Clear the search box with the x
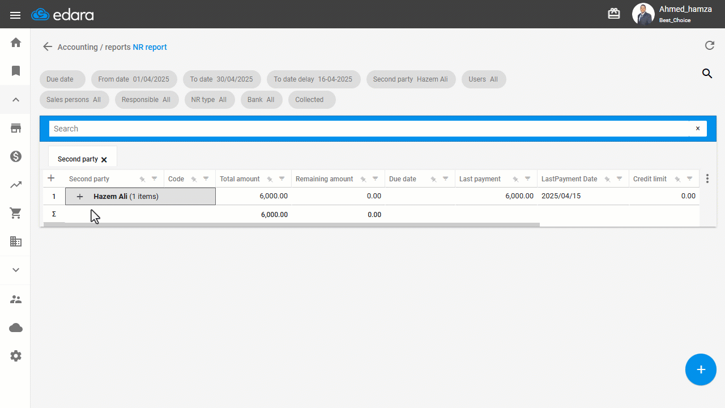 pos(698,129)
